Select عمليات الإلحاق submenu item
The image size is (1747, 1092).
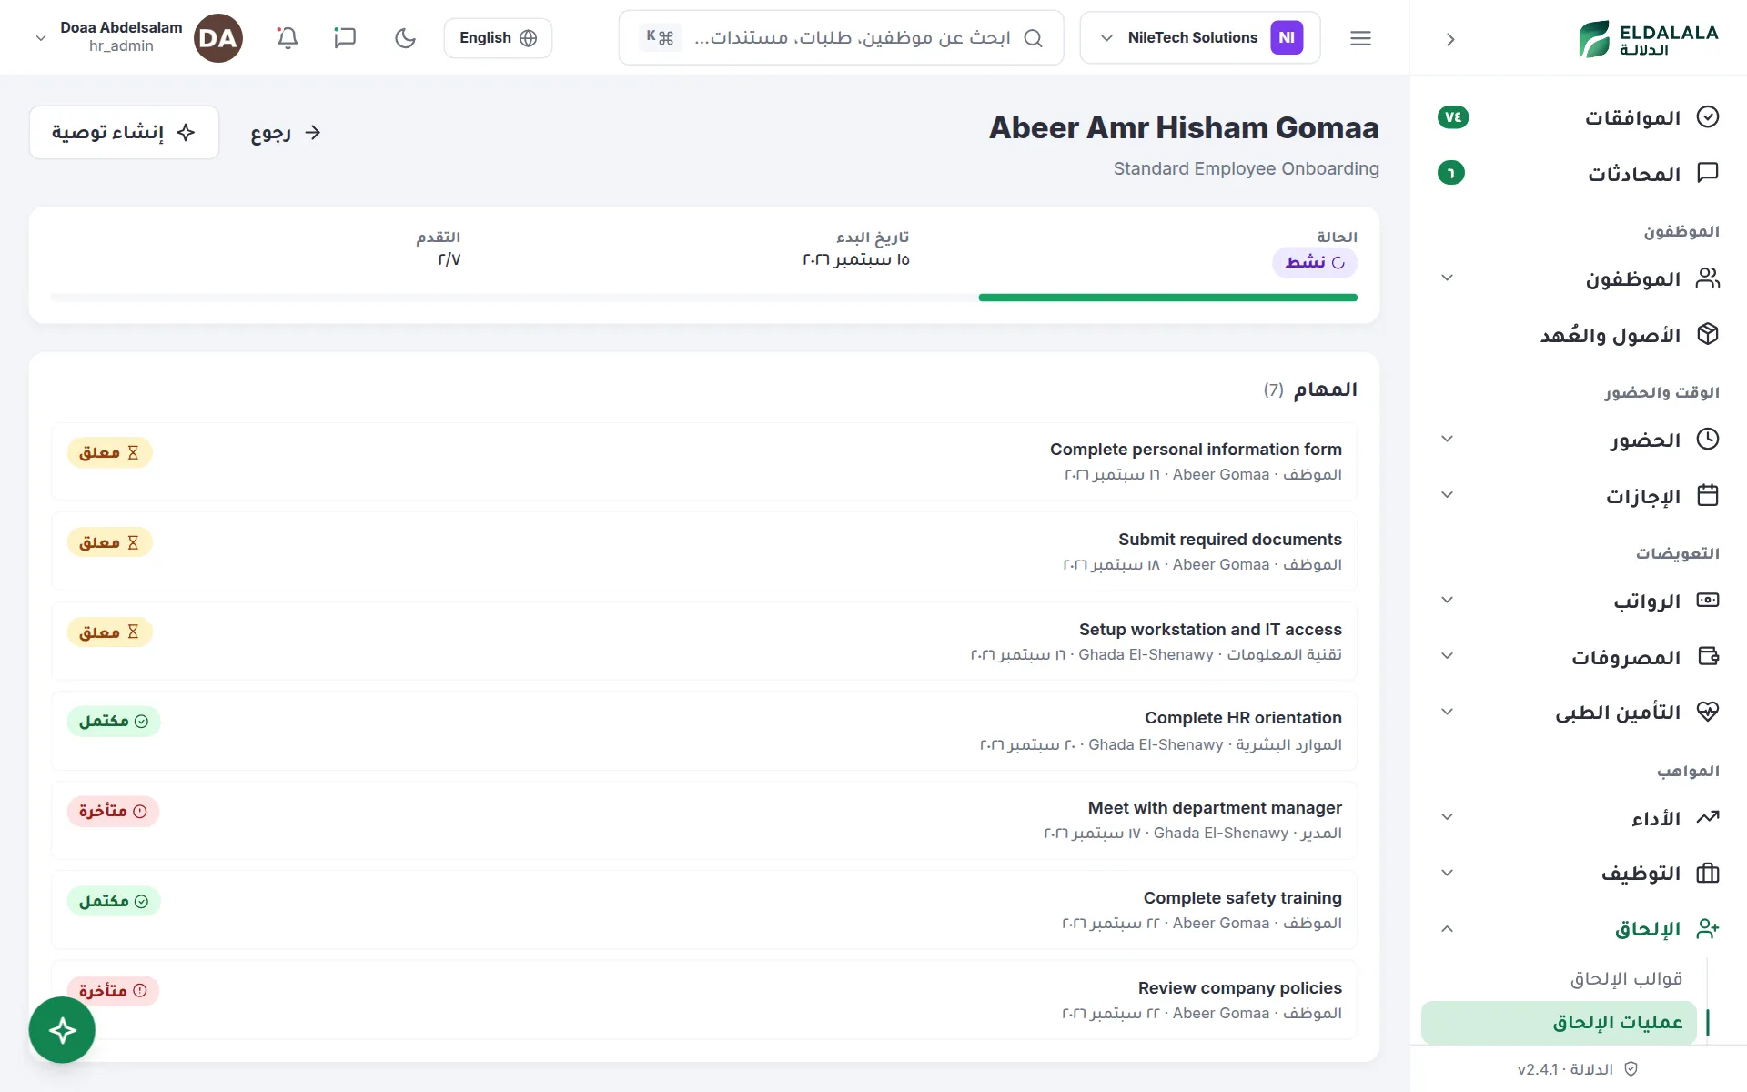(1560, 1023)
